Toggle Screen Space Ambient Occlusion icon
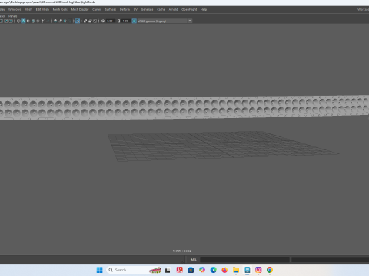The width and height of the screenshot is (369, 276). pyautogui.click(x=55, y=21)
